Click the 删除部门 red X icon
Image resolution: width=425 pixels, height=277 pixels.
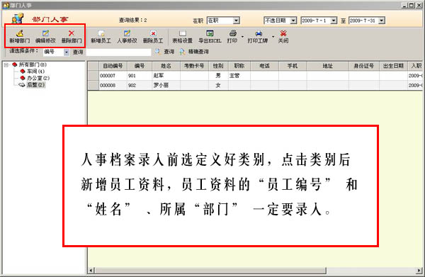click(x=72, y=36)
